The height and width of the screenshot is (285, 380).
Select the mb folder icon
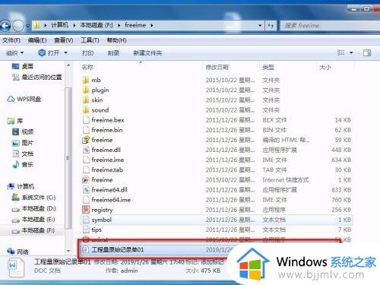tap(86, 80)
